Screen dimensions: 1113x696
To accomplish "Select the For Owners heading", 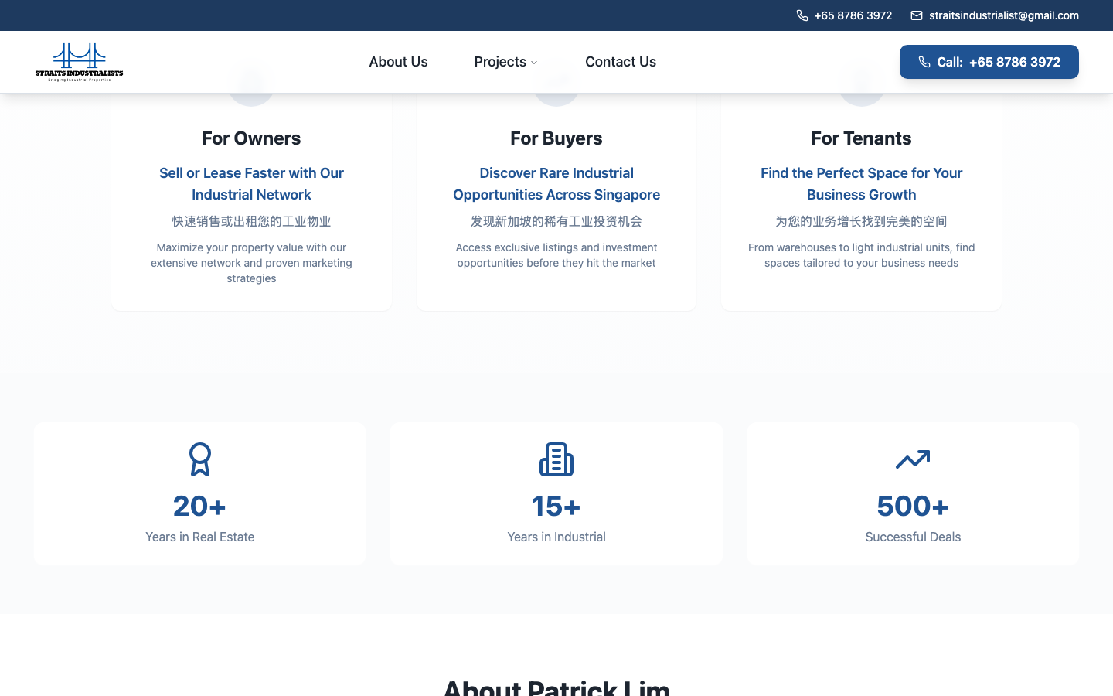I will point(251,138).
